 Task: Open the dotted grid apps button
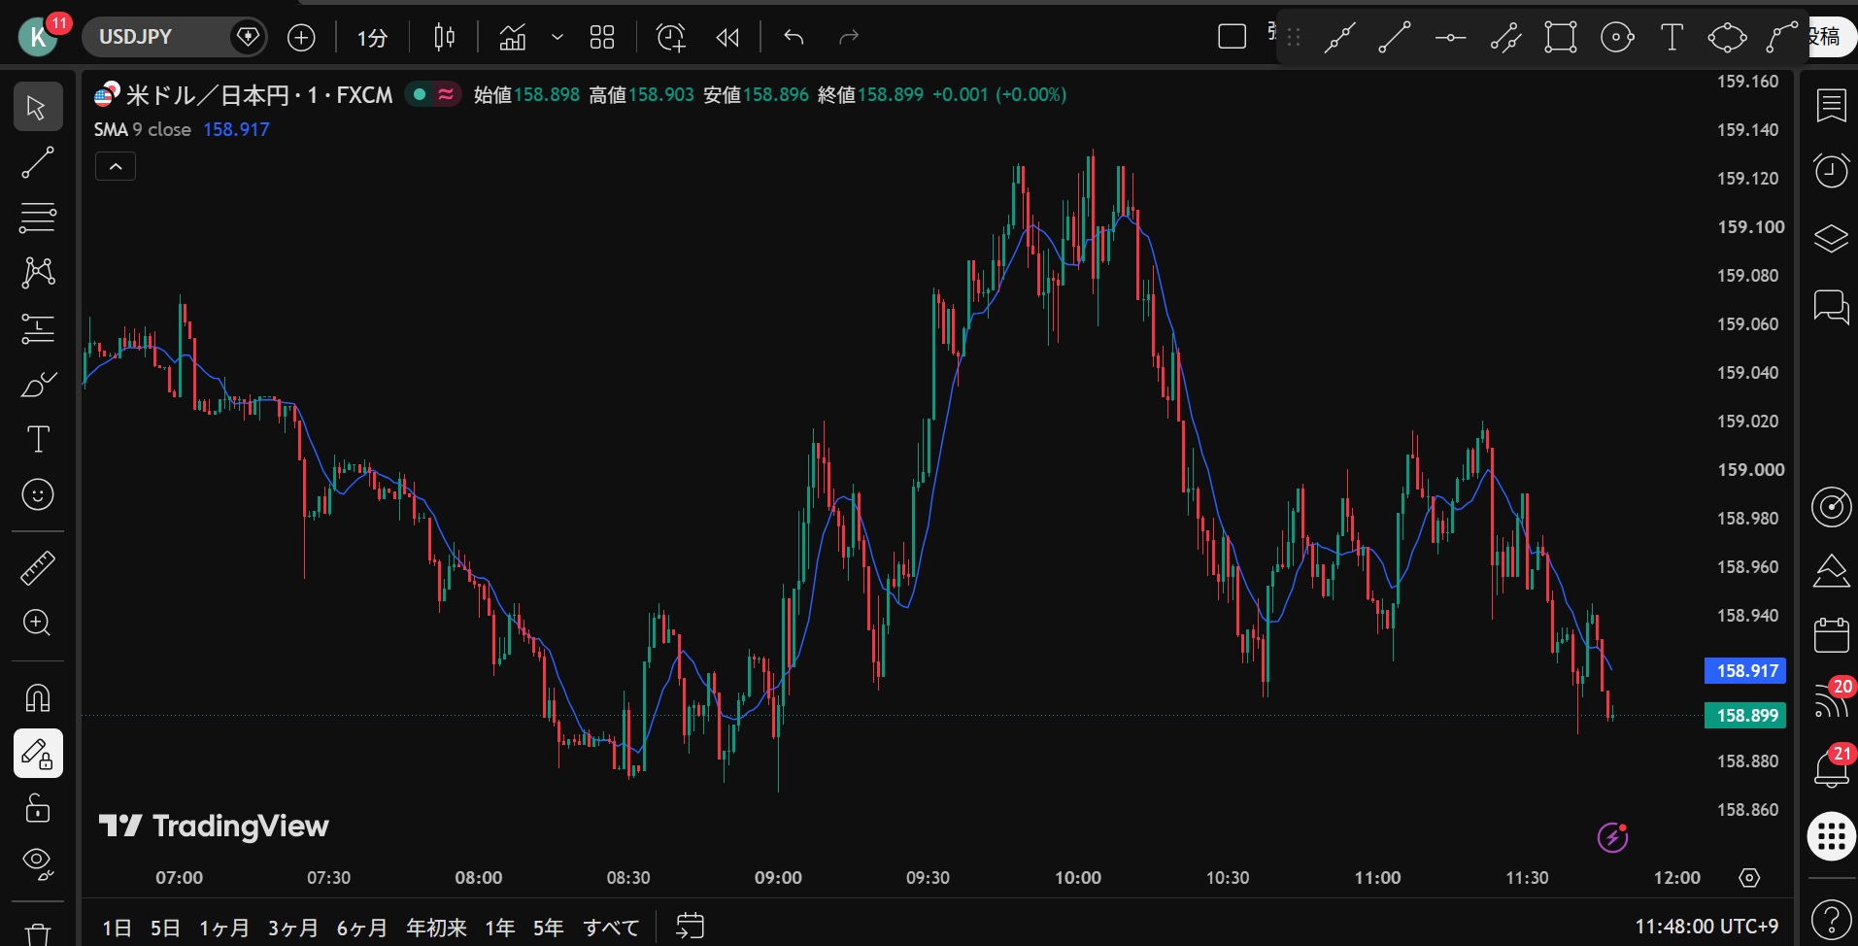(x=1832, y=836)
